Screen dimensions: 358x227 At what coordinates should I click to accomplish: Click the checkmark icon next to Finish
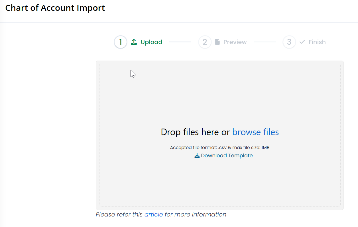[302, 42]
